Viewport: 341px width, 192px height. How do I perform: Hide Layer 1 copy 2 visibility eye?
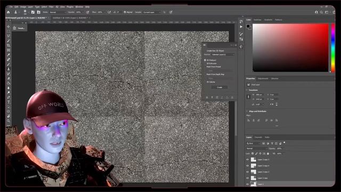(x=247, y=172)
